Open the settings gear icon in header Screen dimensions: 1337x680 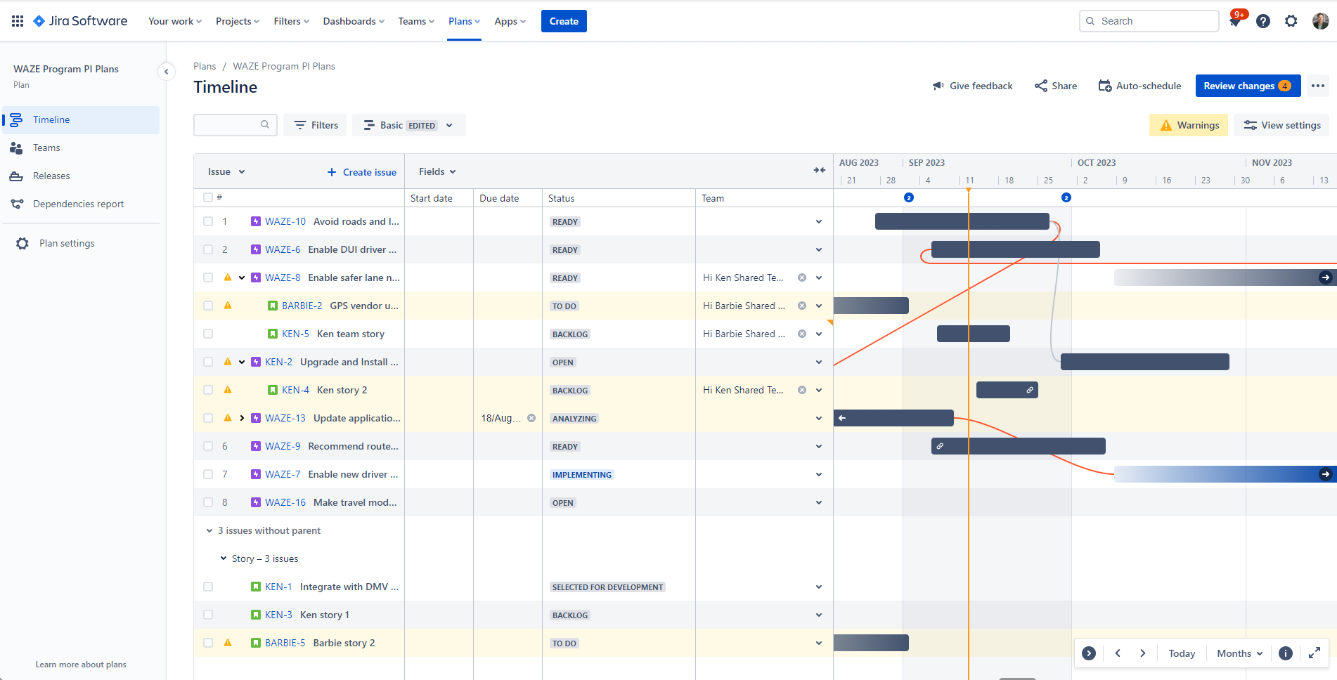(x=1291, y=21)
